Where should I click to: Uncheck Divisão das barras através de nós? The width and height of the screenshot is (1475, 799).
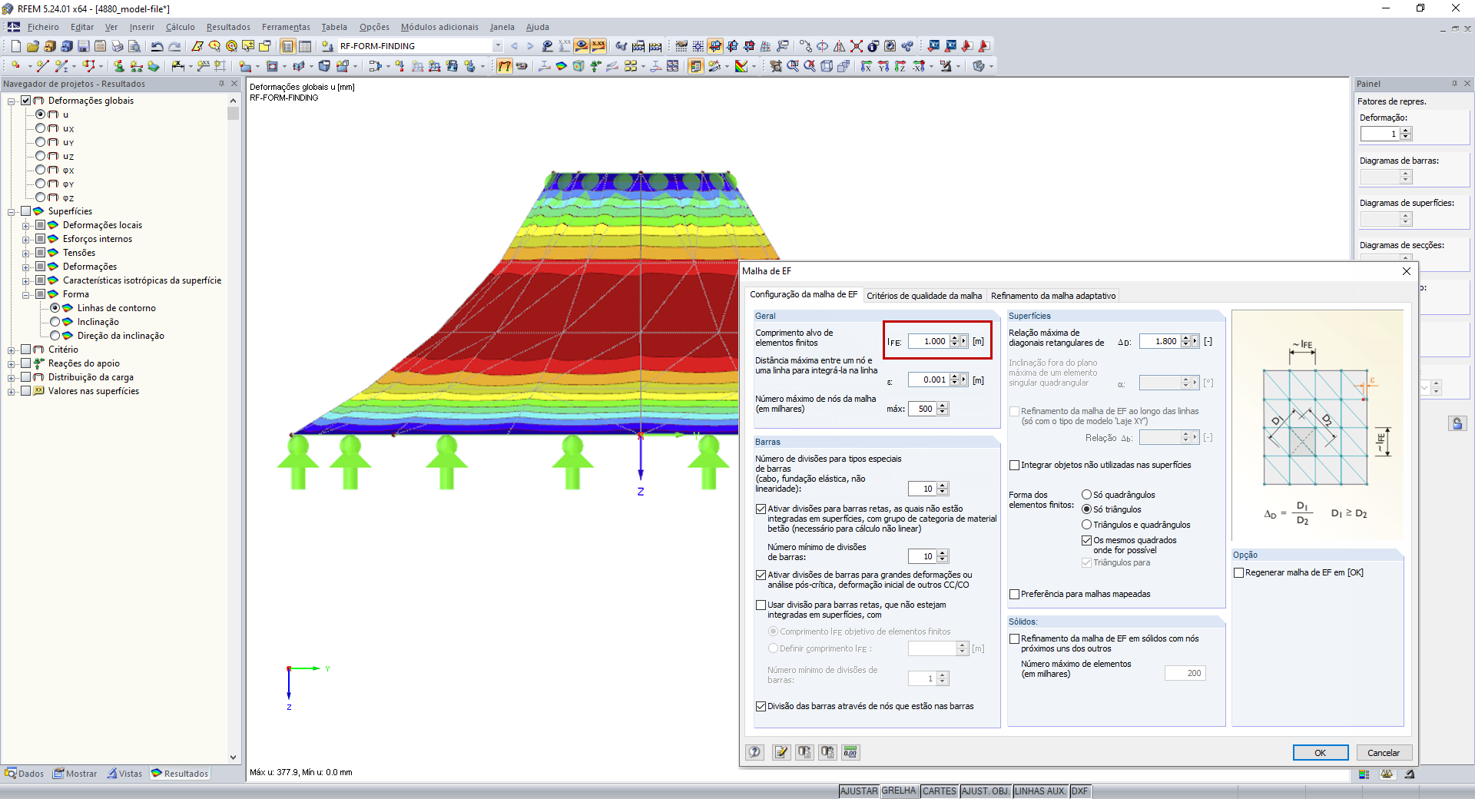[761, 706]
